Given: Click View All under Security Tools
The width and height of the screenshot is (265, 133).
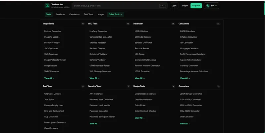Looking at the screenshot, I should (94, 124).
